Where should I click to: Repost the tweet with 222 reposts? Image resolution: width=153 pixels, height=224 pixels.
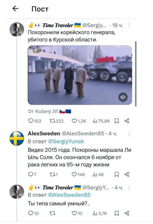point(56,121)
